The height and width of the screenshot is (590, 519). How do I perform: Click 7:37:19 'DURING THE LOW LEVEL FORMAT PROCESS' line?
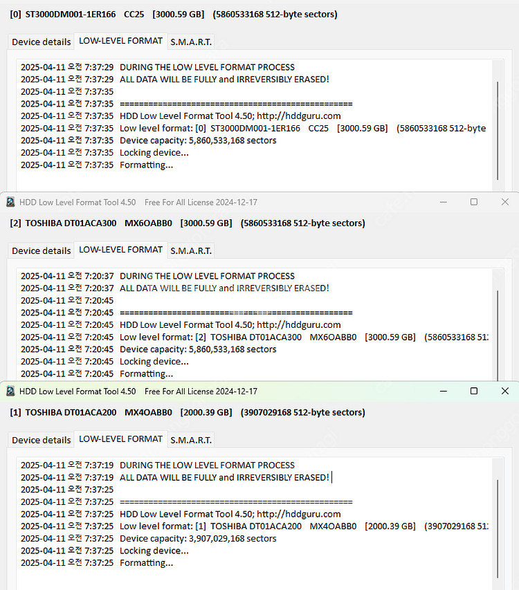[x=158, y=465]
